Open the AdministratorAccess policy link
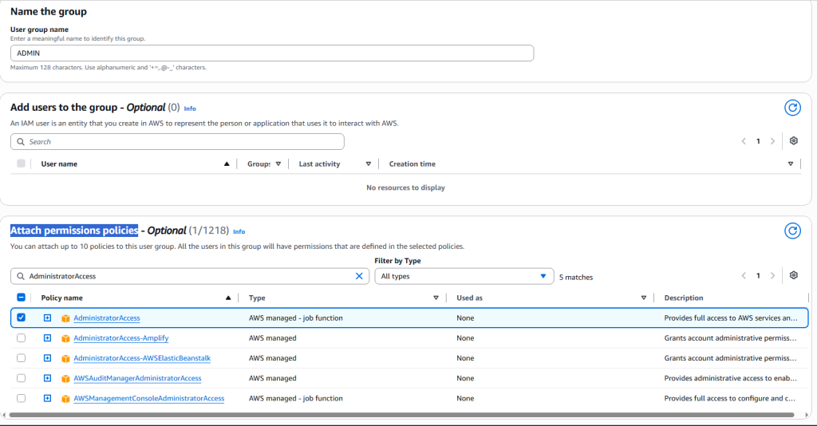 [107, 318]
